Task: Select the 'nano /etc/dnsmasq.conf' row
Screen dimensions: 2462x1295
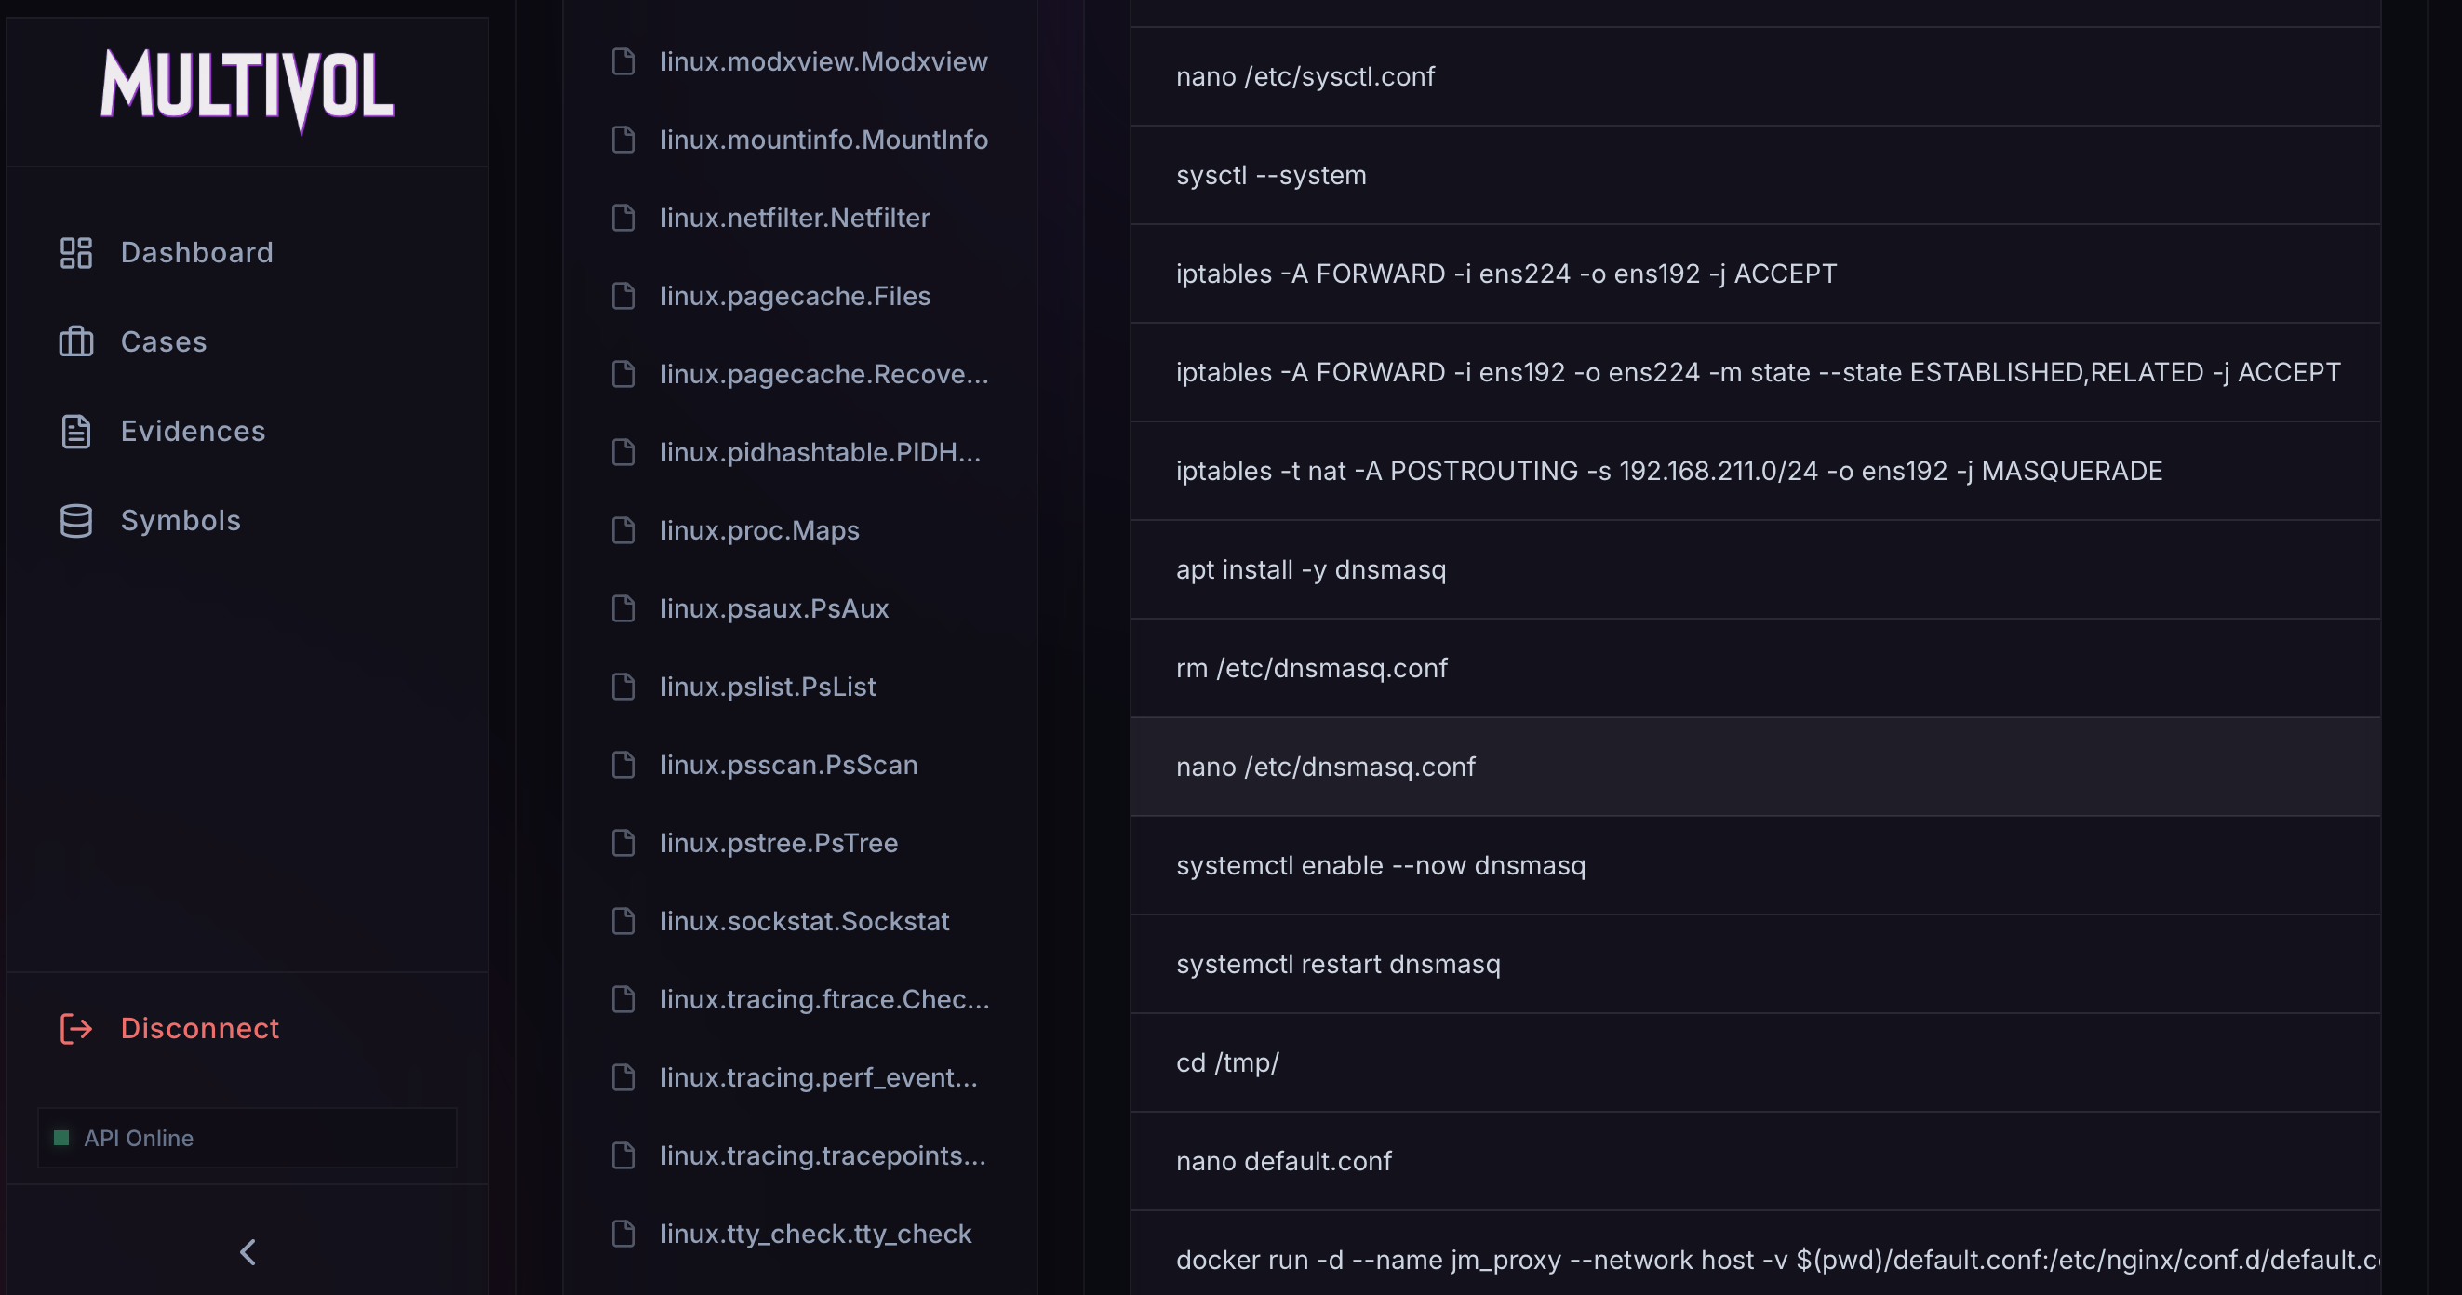Action: 1325,767
